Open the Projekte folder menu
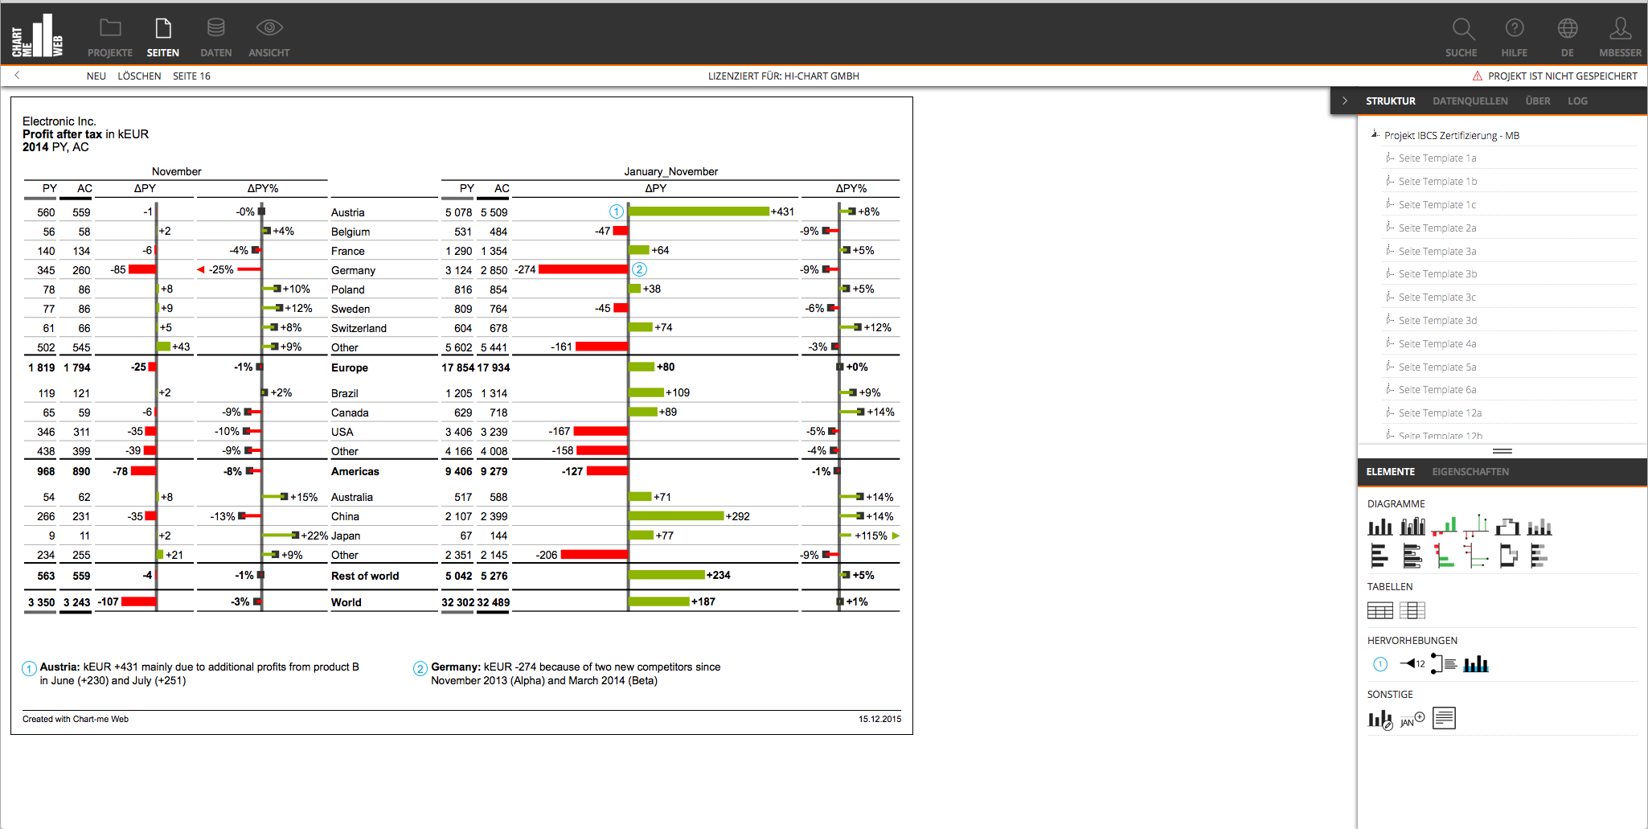The height and width of the screenshot is (829, 1648). 110,37
